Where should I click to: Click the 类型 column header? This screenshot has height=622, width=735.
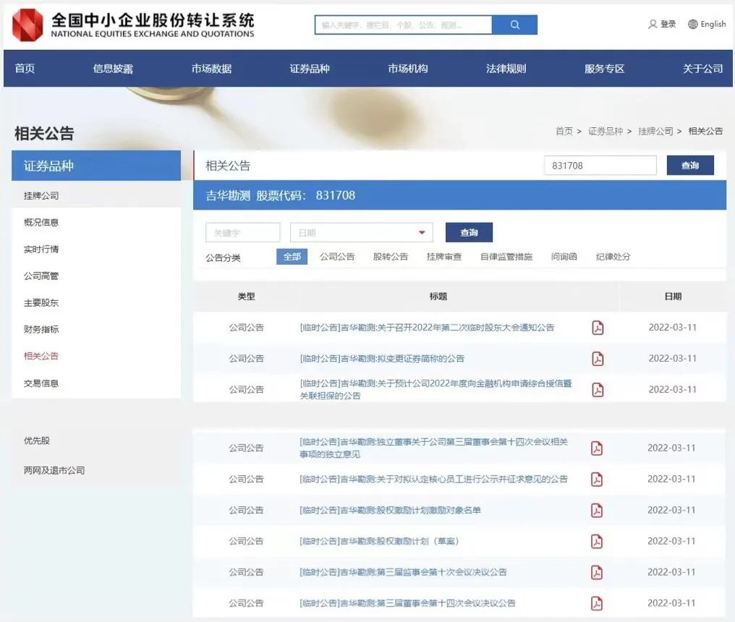[x=246, y=297]
